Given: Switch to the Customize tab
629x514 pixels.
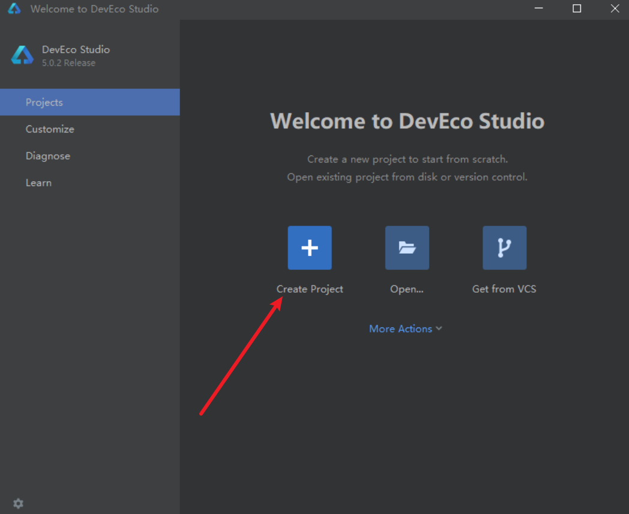Looking at the screenshot, I should [90, 129].
